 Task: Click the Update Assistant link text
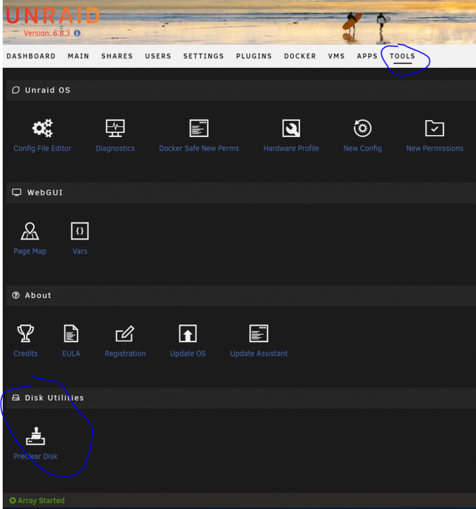pyautogui.click(x=259, y=354)
